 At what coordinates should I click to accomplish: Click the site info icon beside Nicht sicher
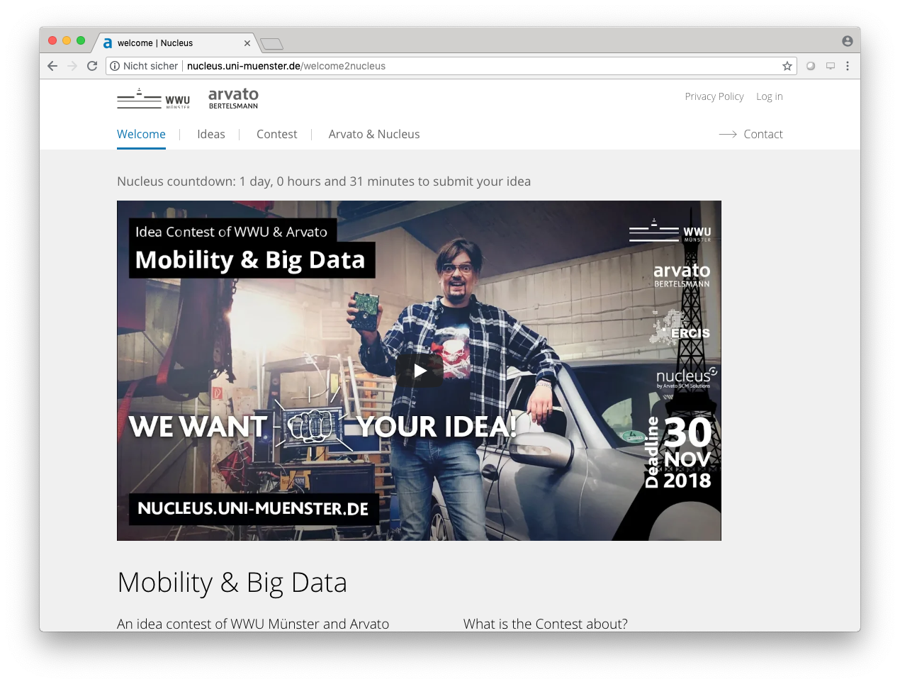[115, 66]
